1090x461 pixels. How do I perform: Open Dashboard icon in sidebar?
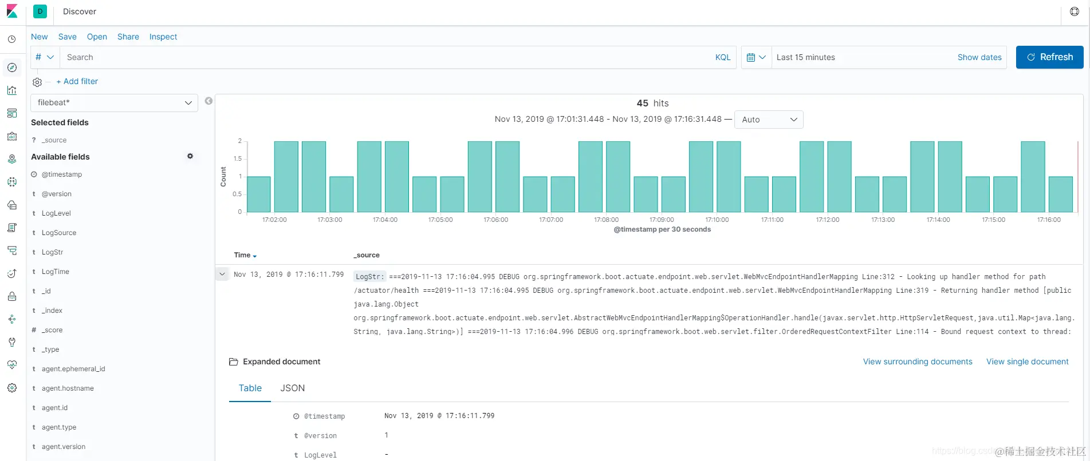(x=12, y=113)
